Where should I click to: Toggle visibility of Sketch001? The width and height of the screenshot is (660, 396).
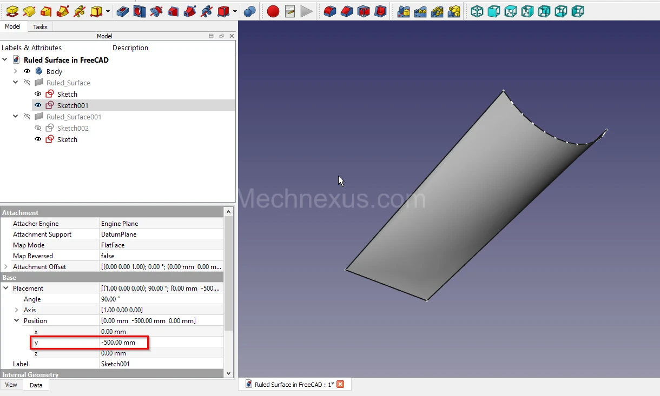click(38, 105)
